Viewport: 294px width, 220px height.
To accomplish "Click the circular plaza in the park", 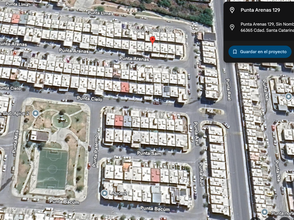I will tap(62, 121).
